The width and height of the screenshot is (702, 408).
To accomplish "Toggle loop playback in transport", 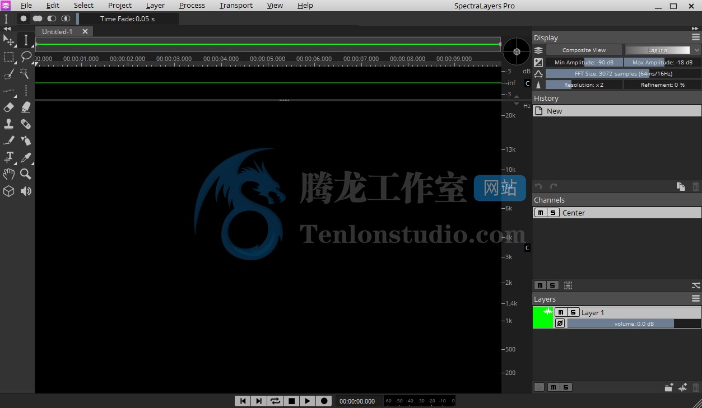I will 275,401.
